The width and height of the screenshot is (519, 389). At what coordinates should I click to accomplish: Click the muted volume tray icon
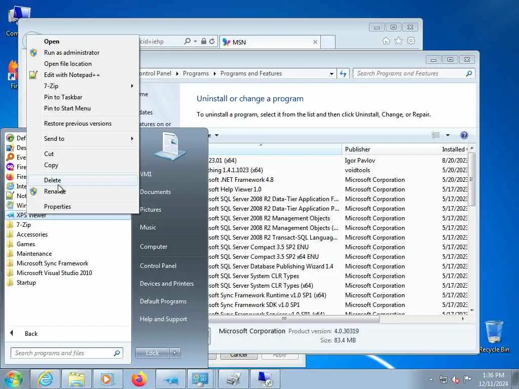coord(456,379)
